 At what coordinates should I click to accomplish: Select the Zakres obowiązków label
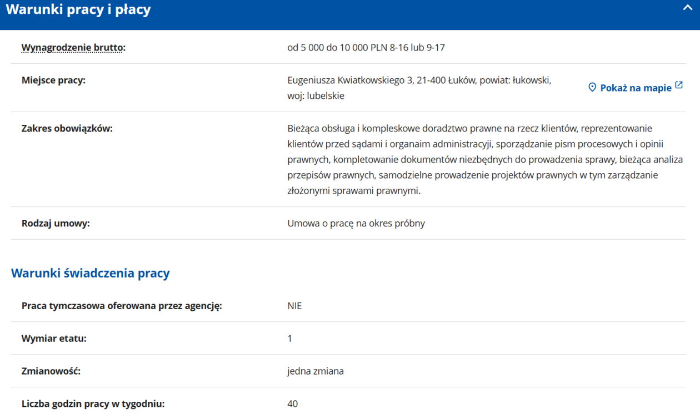pos(67,129)
